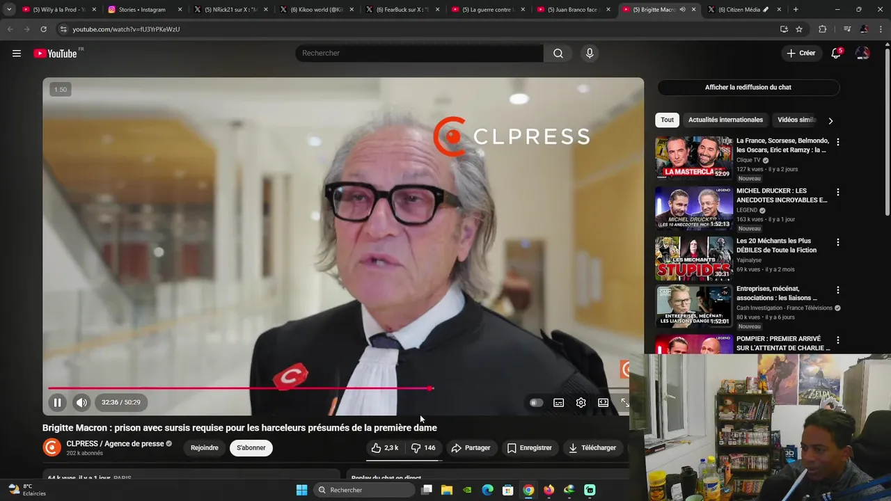891x501 pixels.
Task: Open the player settings gear
Action: pos(581,402)
